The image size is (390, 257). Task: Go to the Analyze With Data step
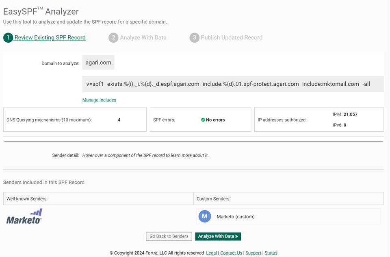click(x=143, y=38)
